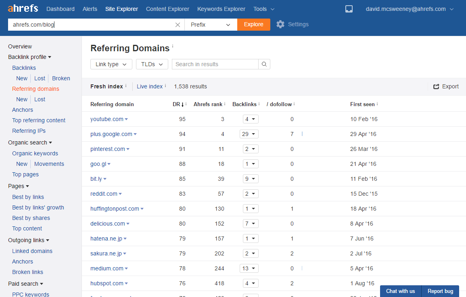Collapse the Paid search section

[x=25, y=284]
